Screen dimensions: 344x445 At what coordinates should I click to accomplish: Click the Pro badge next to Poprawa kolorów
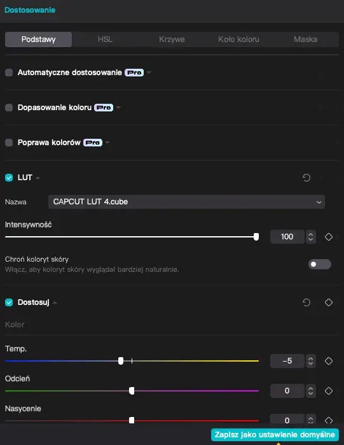point(93,143)
